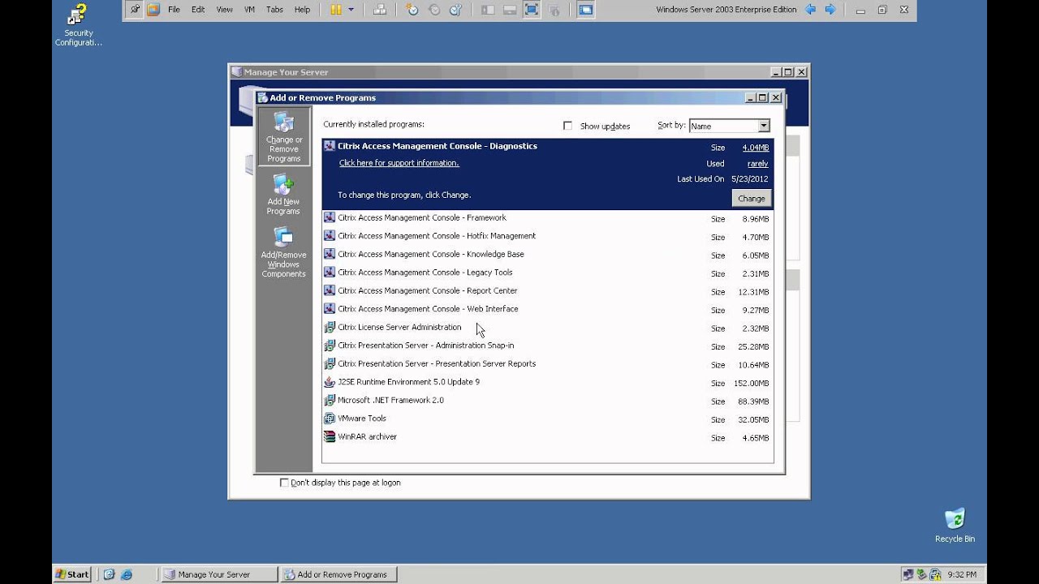Open the VM menu
1039x584 pixels.
click(x=249, y=10)
